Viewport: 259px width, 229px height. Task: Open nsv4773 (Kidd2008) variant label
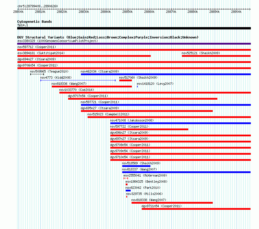tap(56, 77)
